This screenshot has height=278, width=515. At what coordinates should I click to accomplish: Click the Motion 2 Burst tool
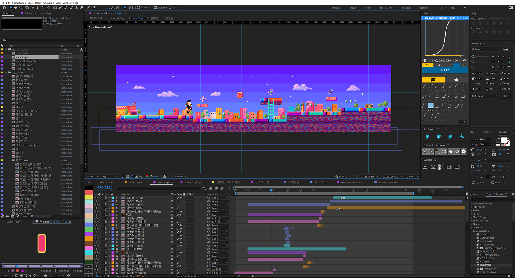click(505, 73)
